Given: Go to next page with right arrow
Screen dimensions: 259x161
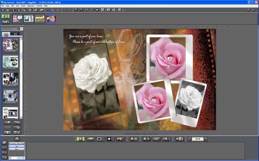Looking at the screenshot, I should point(205,139).
